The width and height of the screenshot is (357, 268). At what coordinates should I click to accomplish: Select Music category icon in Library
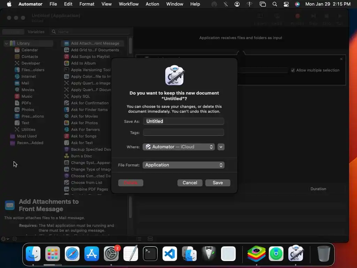click(x=17, y=96)
